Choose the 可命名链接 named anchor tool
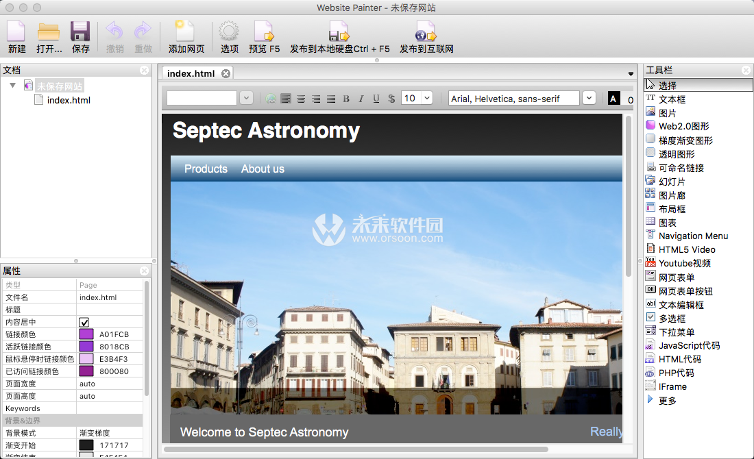Image resolution: width=754 pixels, height=459 pixels. pos(681,167)
